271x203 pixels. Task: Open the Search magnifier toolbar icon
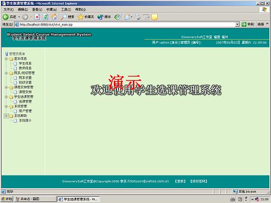click(64, 17)
